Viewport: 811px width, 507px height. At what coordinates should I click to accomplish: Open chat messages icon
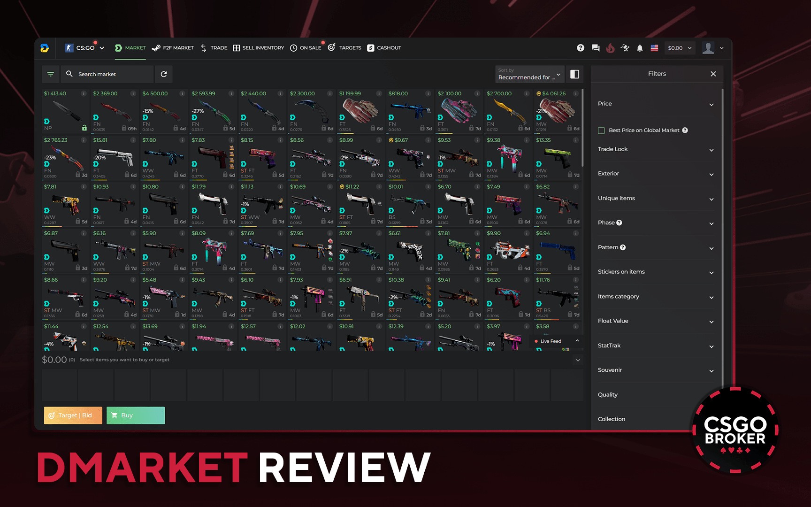pyautogui.click(x=596, y=47)
